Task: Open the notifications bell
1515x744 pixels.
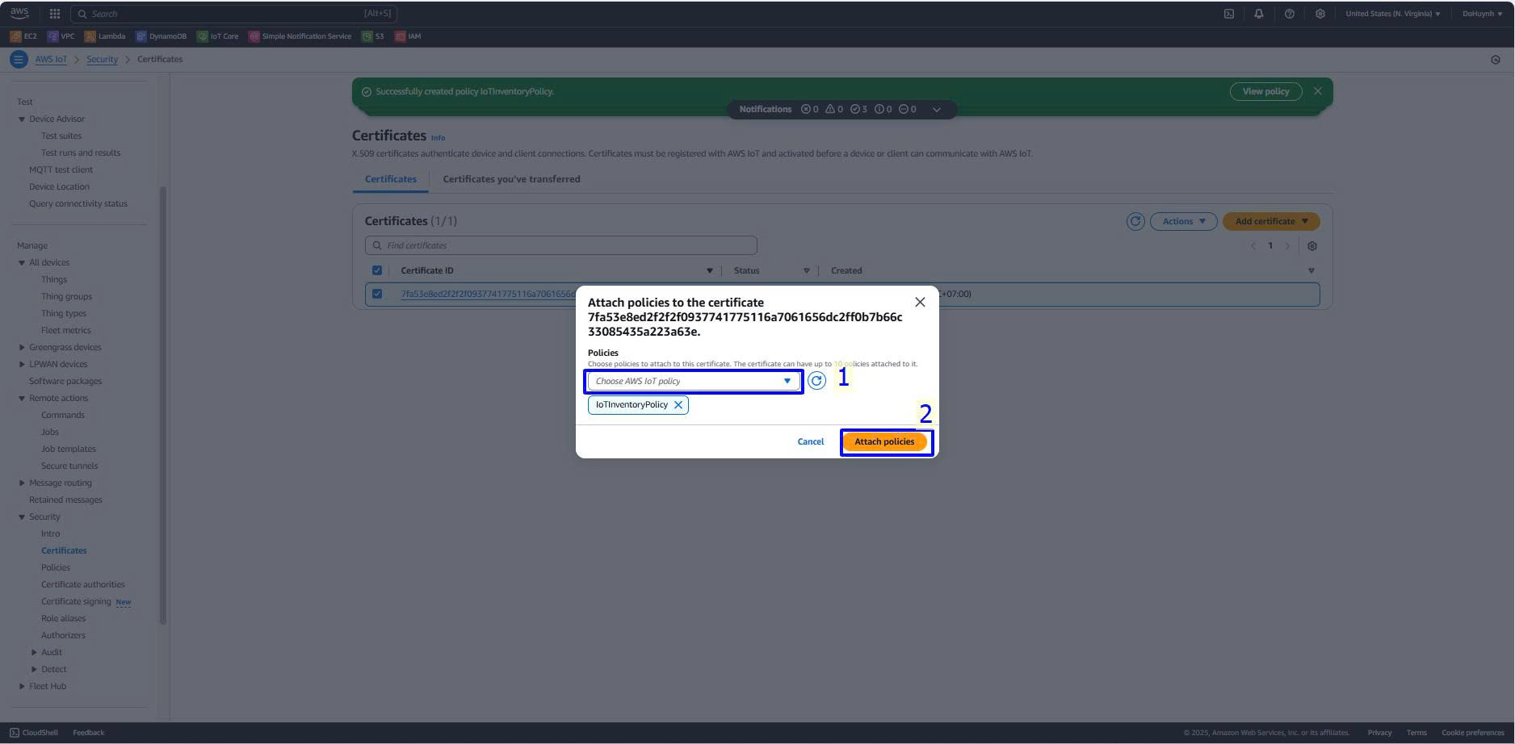Action: pyautogui.click(x=1258, y=14)
